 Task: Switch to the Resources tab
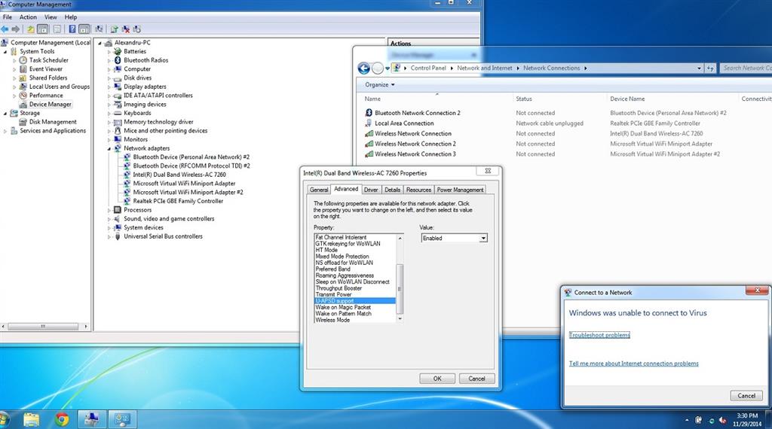pos(418,190)
